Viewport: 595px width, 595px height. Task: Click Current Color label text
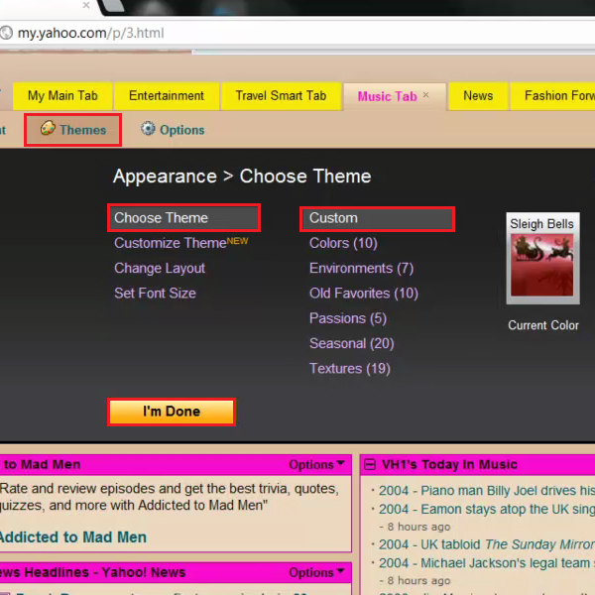[543, 325]
